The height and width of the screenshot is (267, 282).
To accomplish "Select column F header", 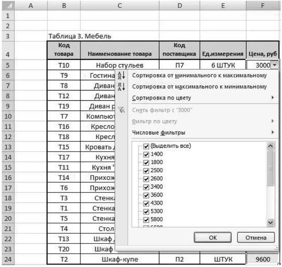I will click(263, 5).
